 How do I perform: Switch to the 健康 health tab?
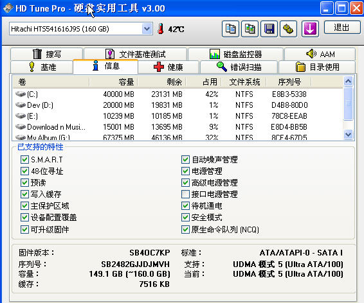click(168, 67)
